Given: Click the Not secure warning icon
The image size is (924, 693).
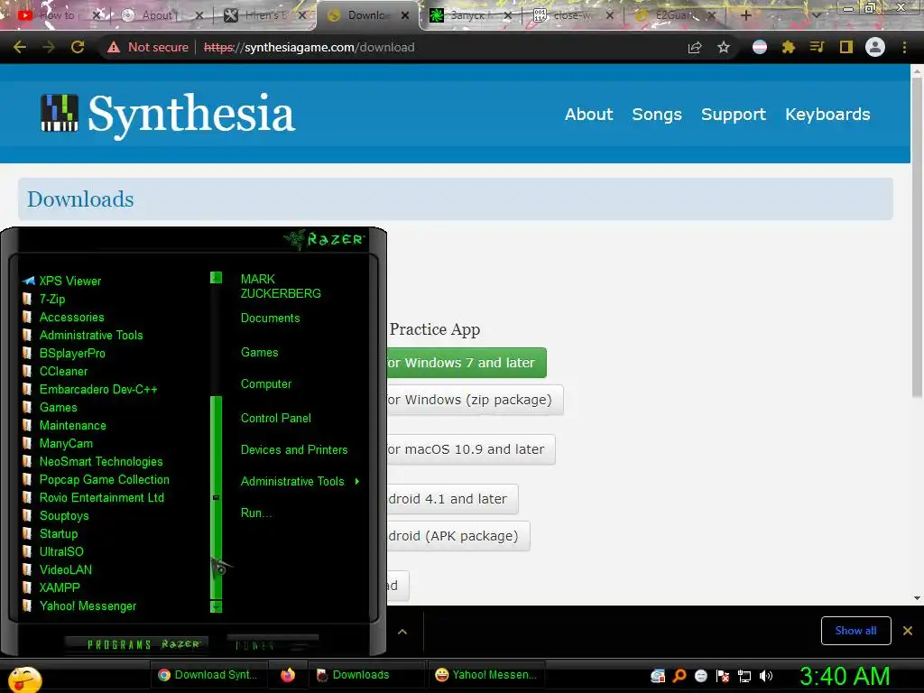Looking at the screenshot, I should (114, 47).
